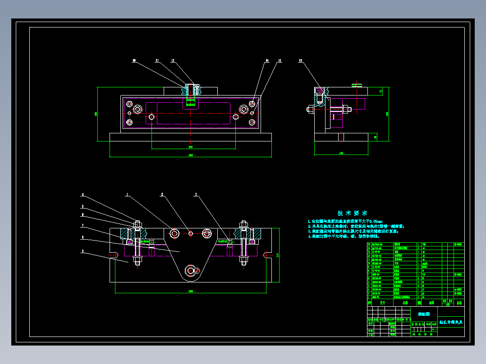Screen dimensions: 486x364
Task: Select the overall height dimension left of top view
Action: [96, 114]
